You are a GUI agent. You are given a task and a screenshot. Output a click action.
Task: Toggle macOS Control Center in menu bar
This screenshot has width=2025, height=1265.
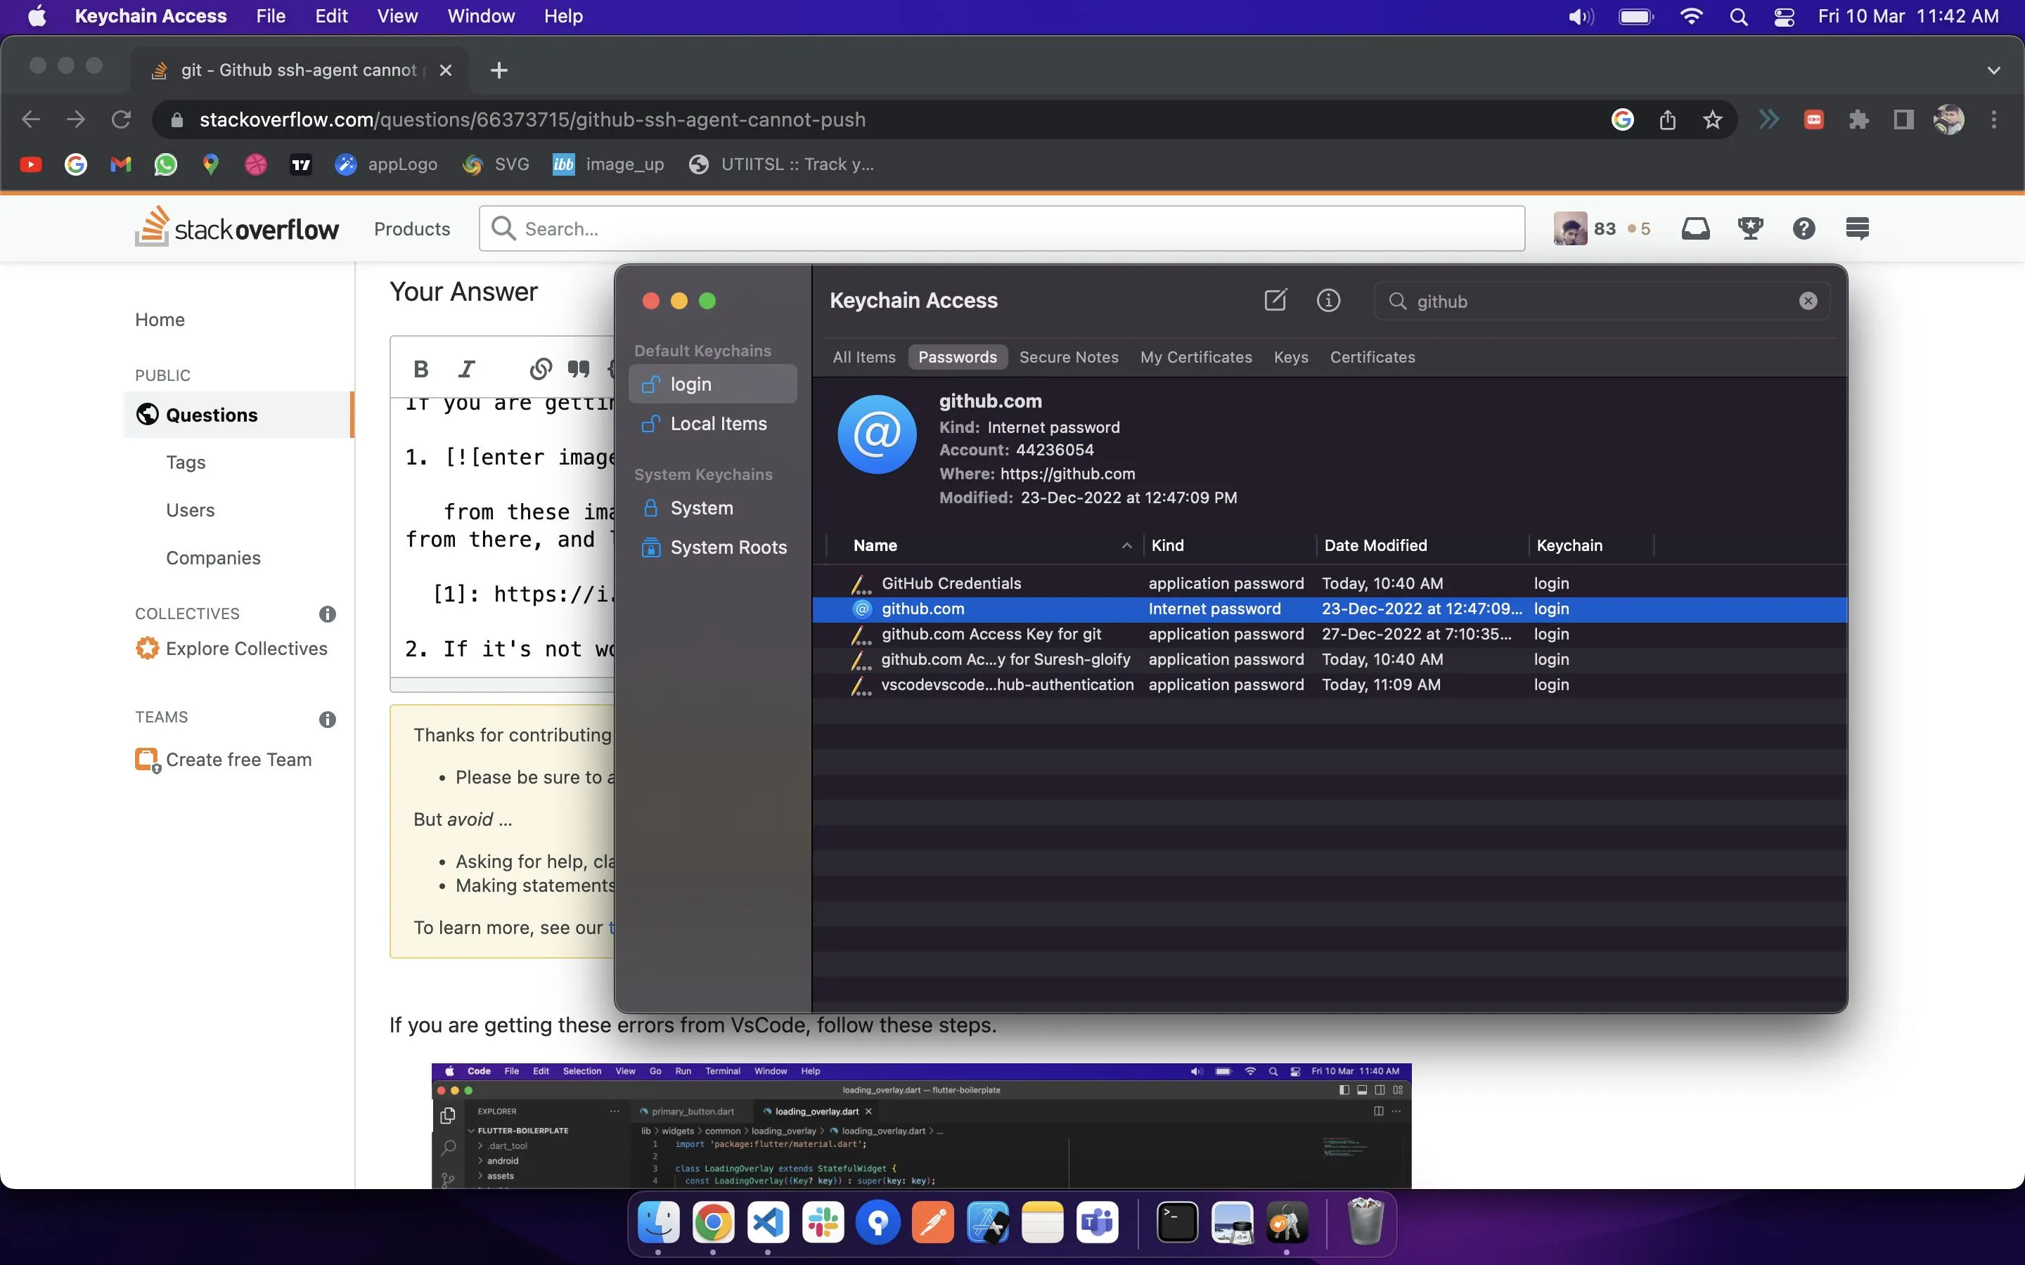click(x=1784, y=17)
